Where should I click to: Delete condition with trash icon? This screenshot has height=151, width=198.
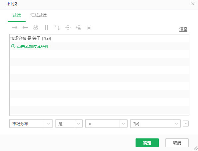point(89,27)
